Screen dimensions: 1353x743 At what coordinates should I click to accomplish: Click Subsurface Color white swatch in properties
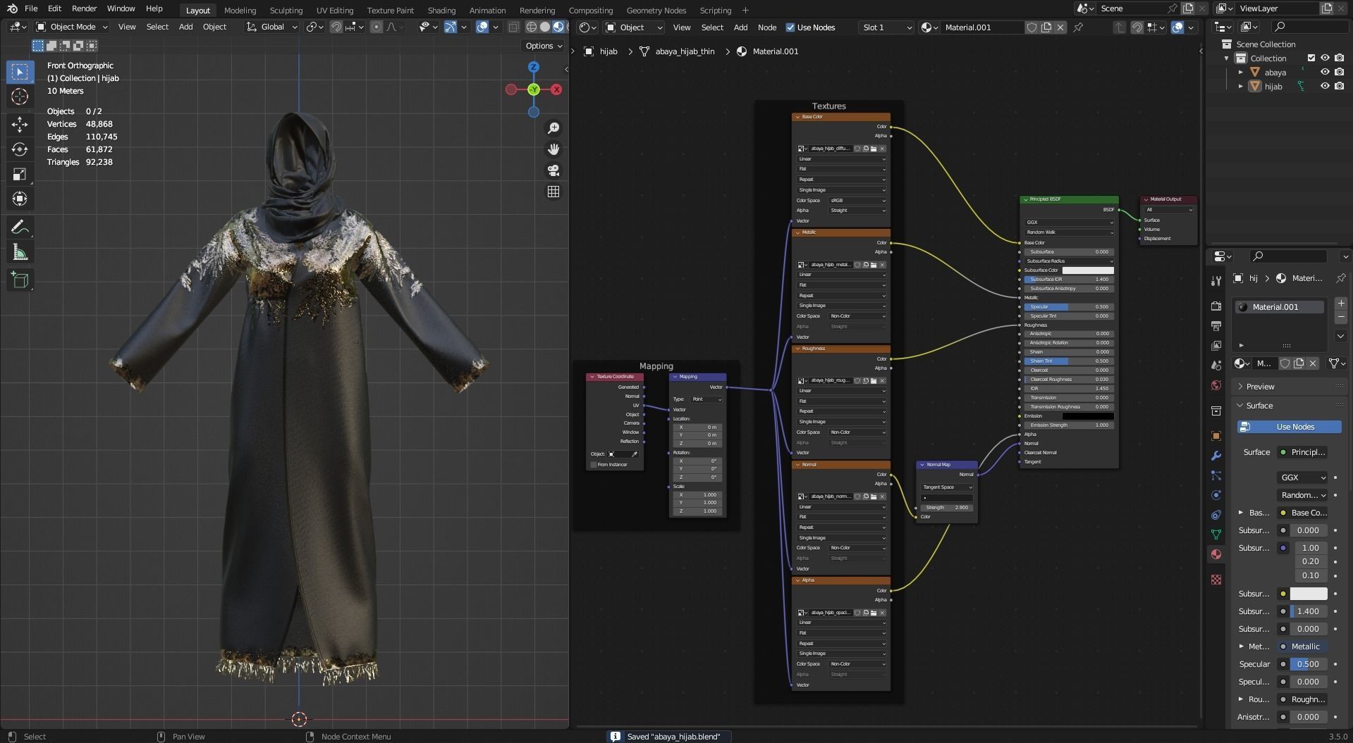tap(1309, 594)
